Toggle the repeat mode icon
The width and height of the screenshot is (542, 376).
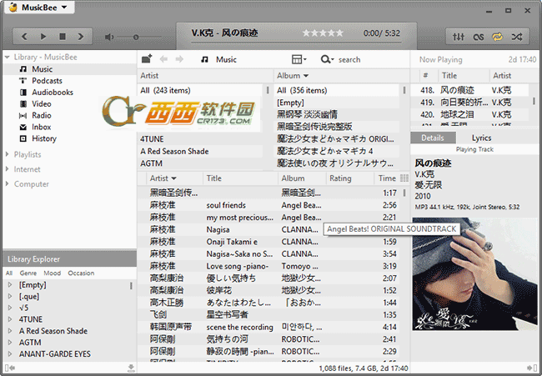(498, 37)
